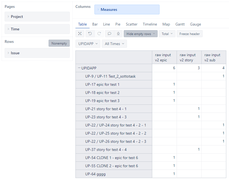The width and height of the screenshot is (229, 181).
Task: Click the raw input v2 story column header
Action: pos(189,58)
